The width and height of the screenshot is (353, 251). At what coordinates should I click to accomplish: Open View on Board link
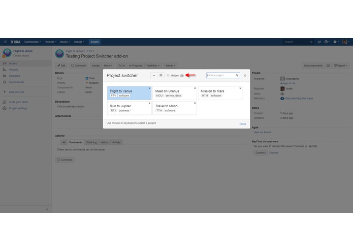click(262, 133)
